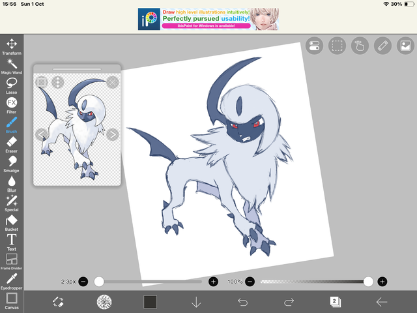This screenshot has height=313, width=417.
Task: Open reference window options menu
Action: tap(58, 82)
